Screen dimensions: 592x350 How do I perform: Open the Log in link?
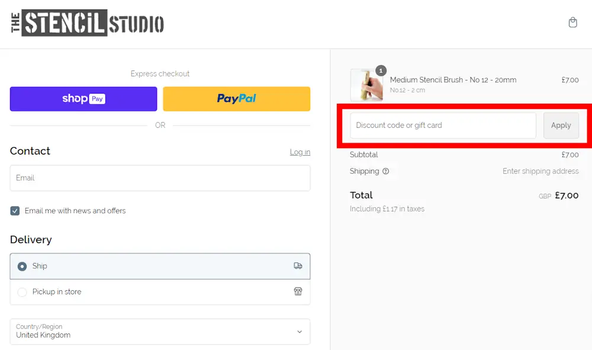300,152
